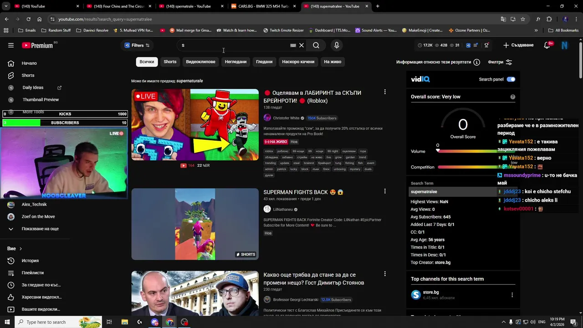This screenshot has height=328, width=583.
Task: Click the info icon about these results
Action: pos(476,62)
